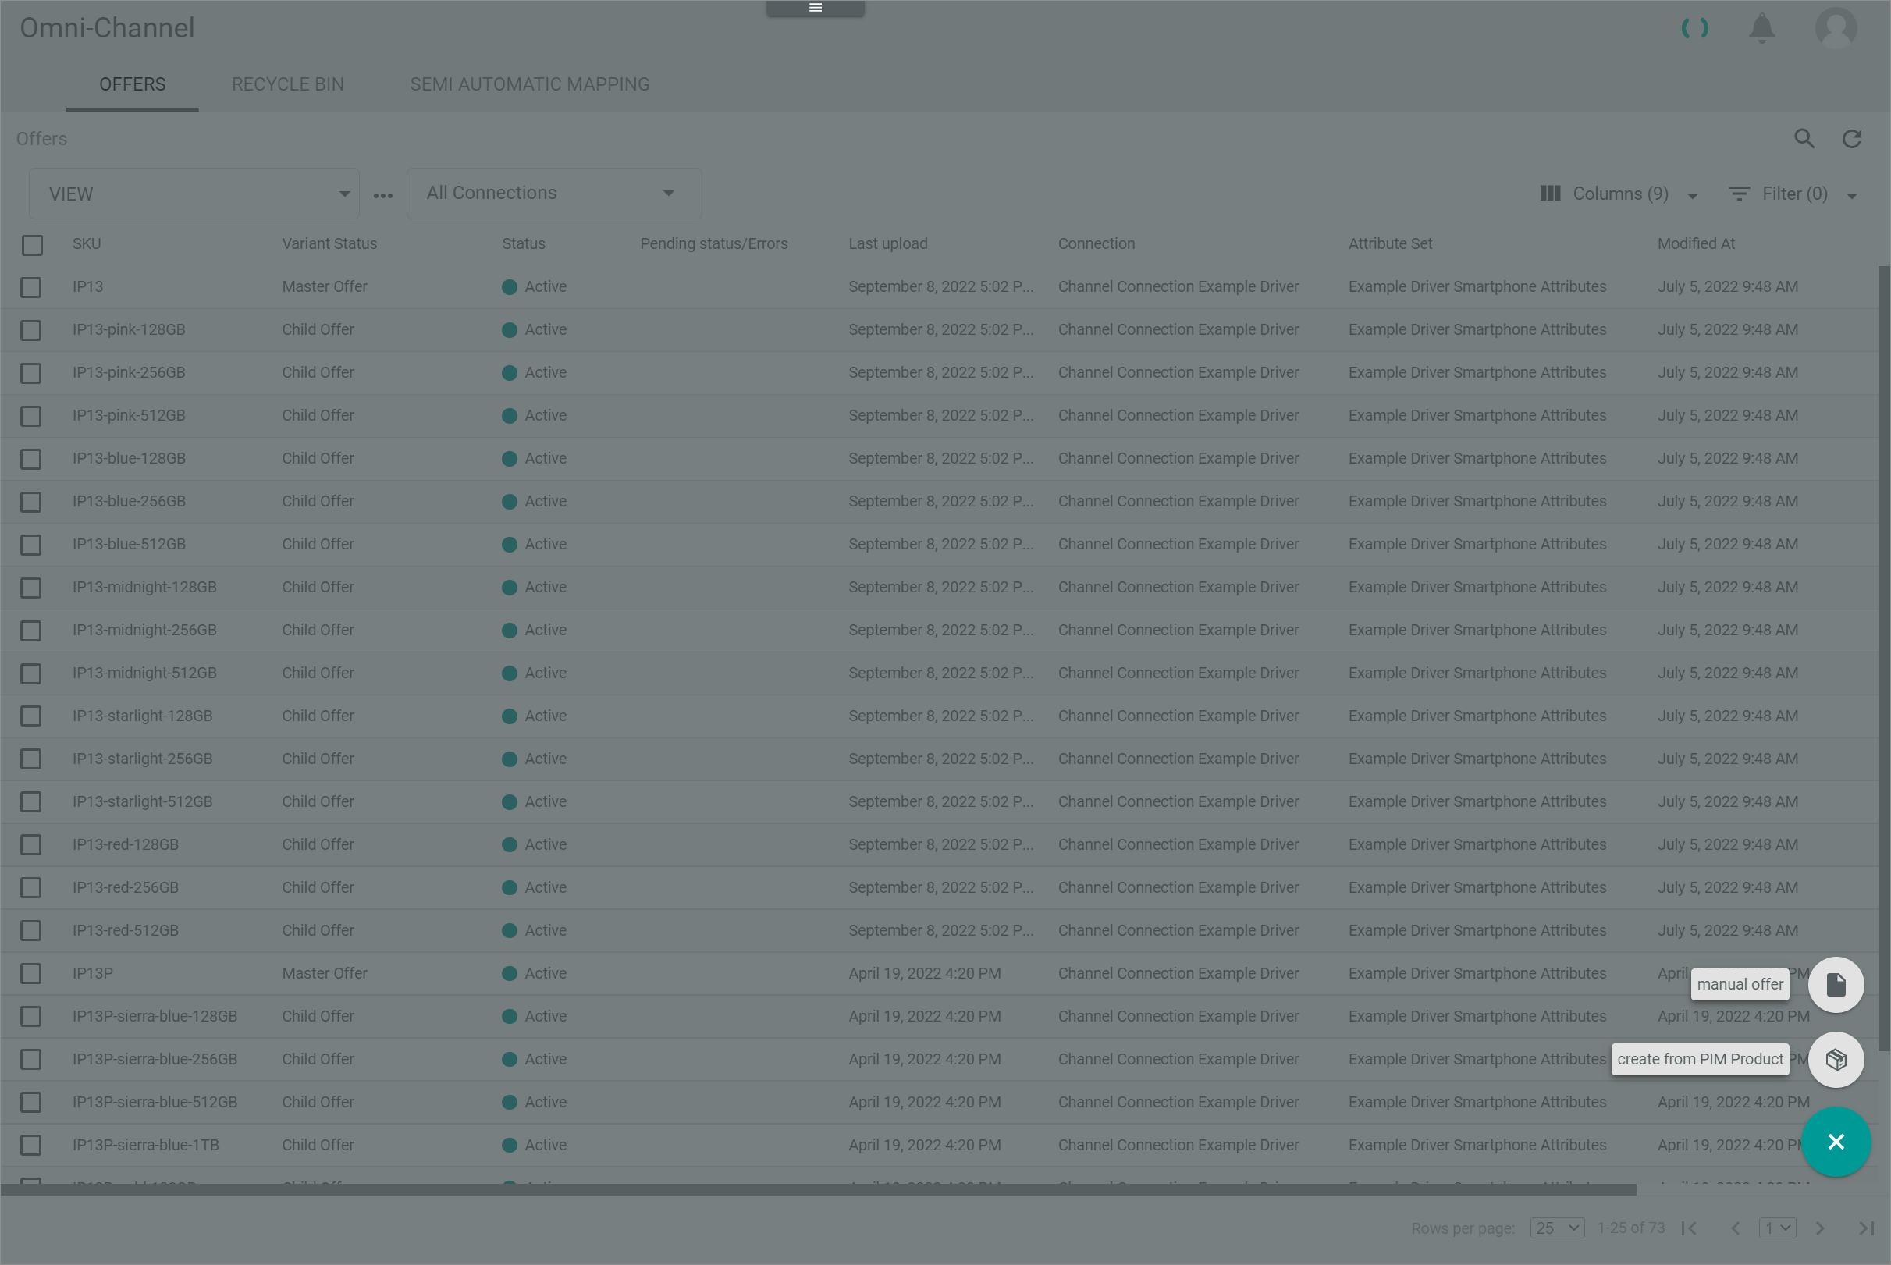Click the Filter lines icon
Image resolution: width=1891 pixels, height=1265 pixels.
click(1739, 194)
